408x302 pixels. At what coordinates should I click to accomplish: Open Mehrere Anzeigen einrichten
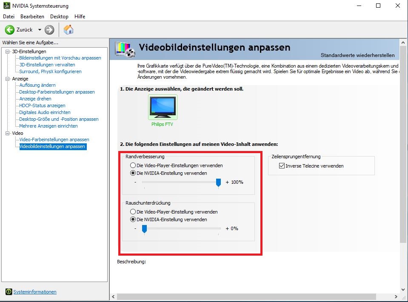click(x=49, y=125)
